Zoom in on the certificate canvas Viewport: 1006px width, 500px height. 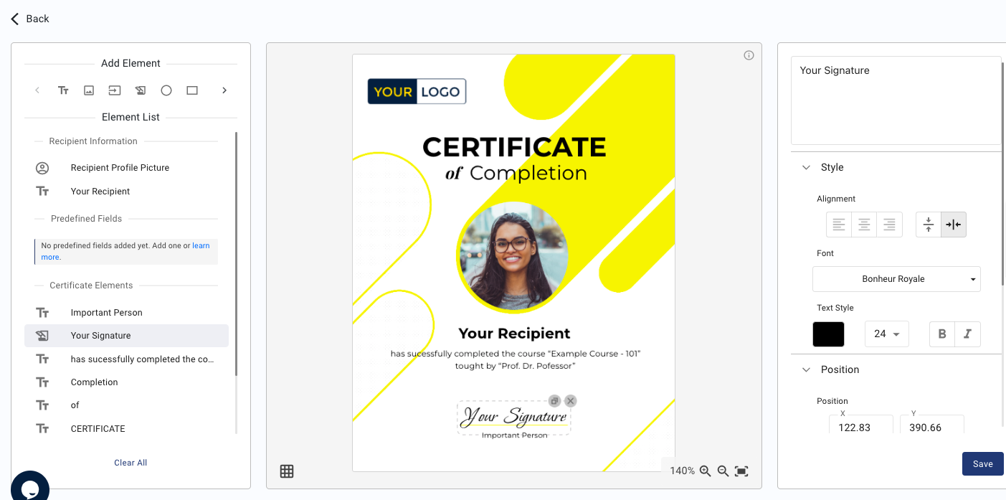pos(705,471)
